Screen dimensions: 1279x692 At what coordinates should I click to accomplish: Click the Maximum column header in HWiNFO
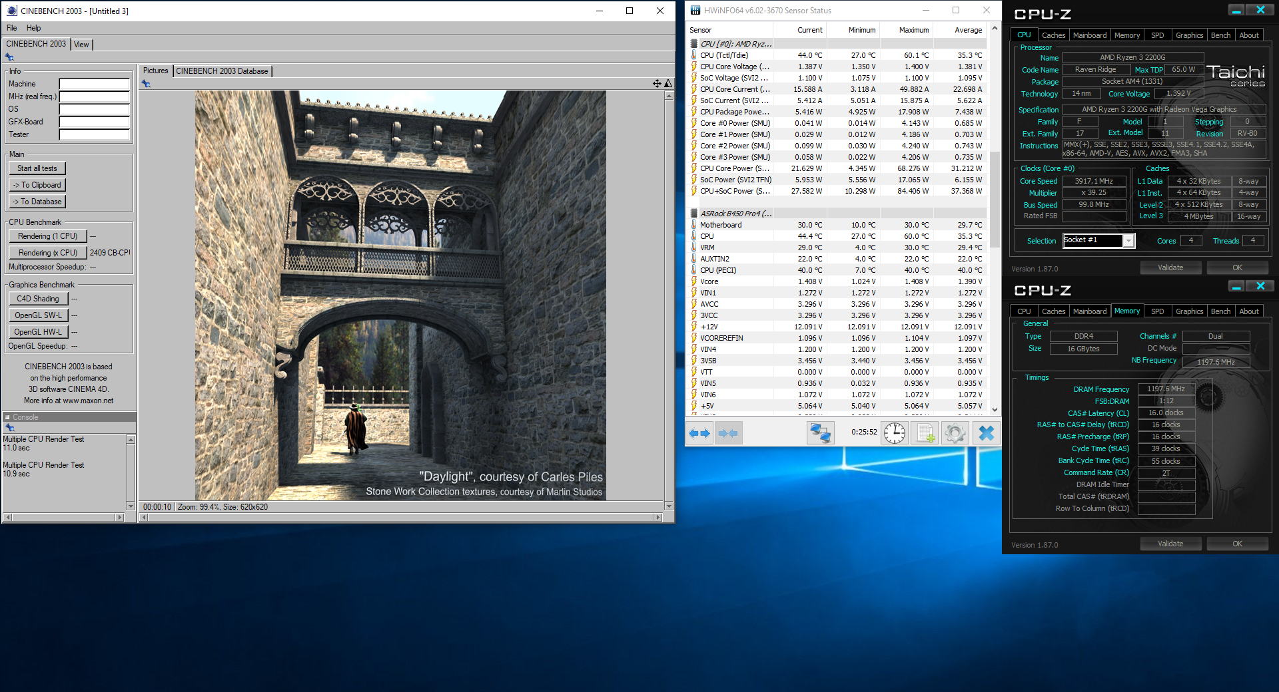(x=906, y=30)
